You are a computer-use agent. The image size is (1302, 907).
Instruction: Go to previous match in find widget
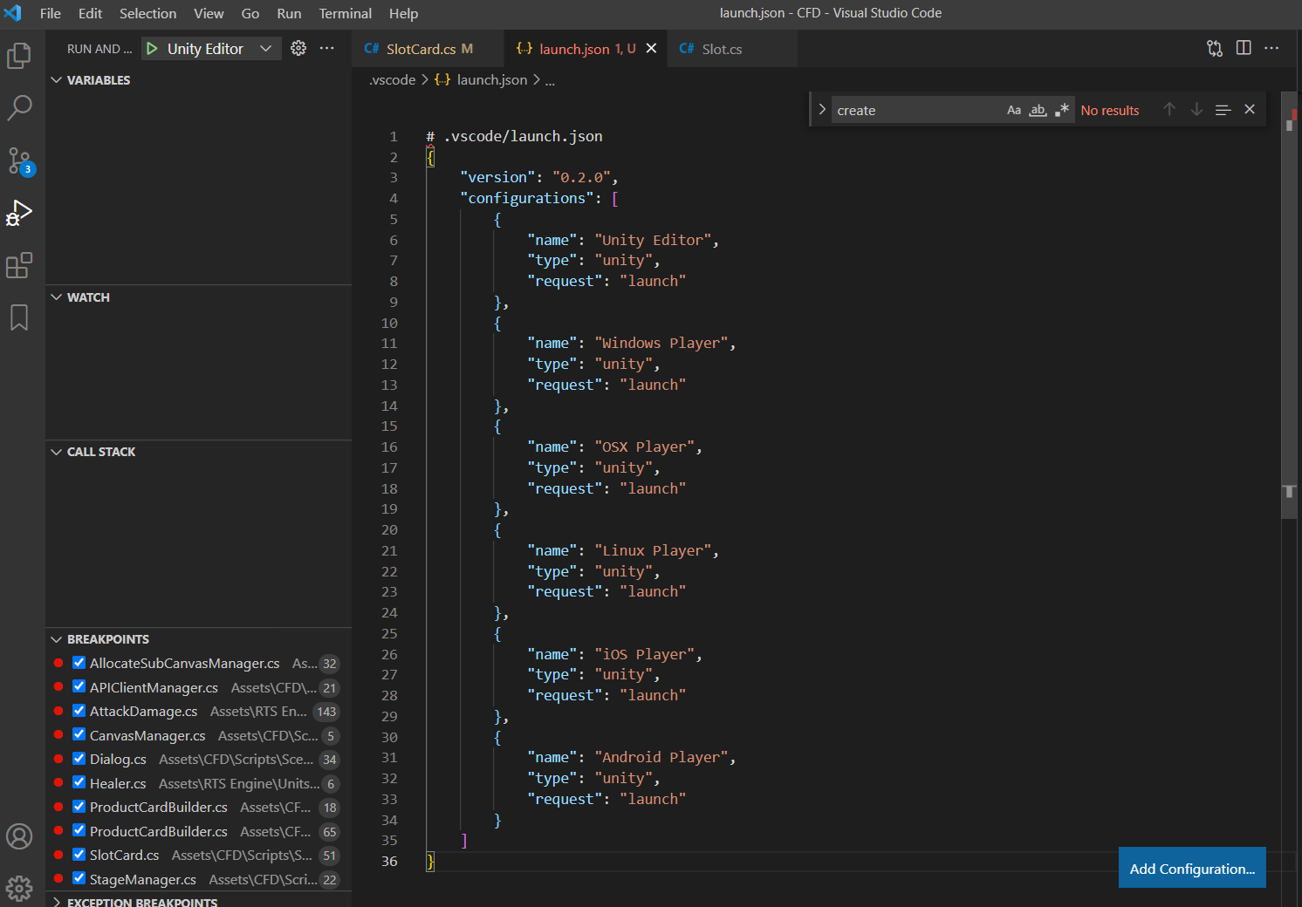pyautogui.click(x=1169, y=110)
